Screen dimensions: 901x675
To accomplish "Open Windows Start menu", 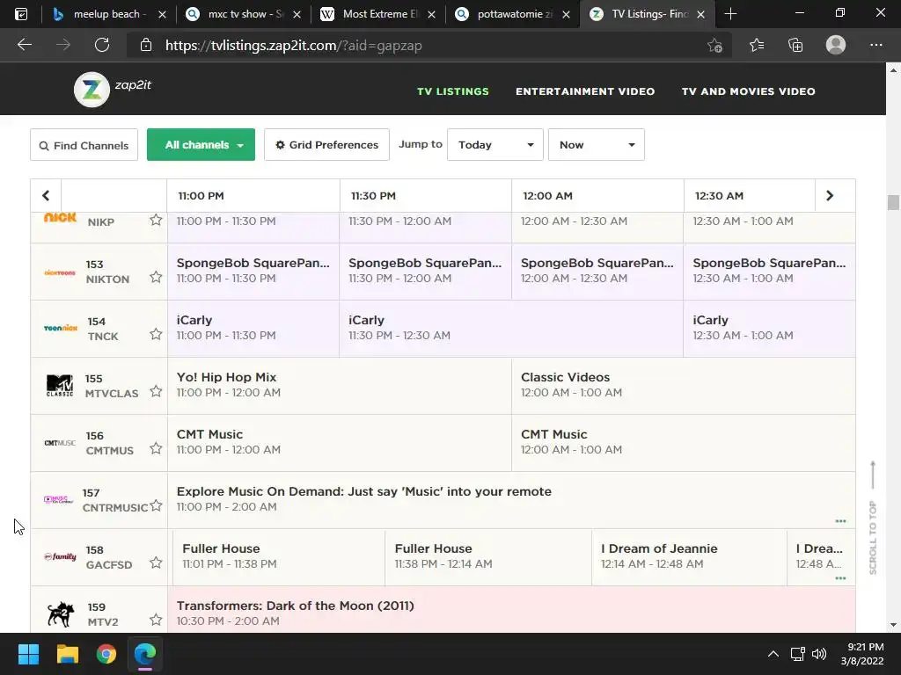I will pyautogui.click(x=28, y=654).
